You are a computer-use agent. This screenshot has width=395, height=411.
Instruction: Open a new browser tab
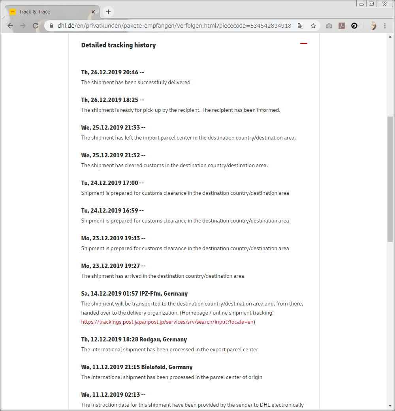(108, 12)
